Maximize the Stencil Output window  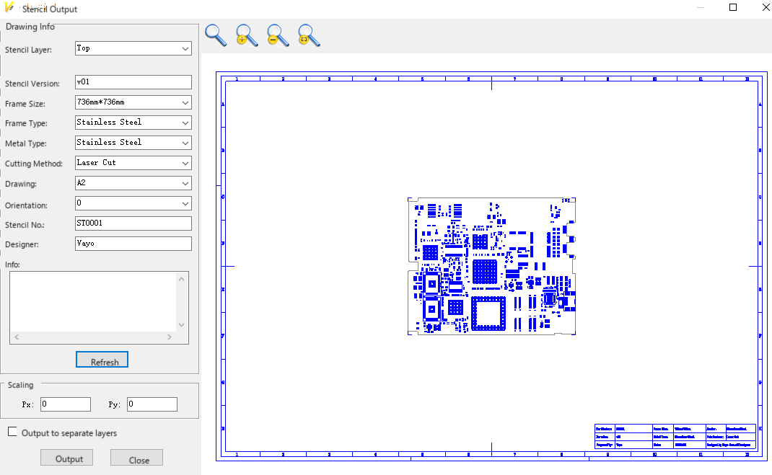pos(732,7)
